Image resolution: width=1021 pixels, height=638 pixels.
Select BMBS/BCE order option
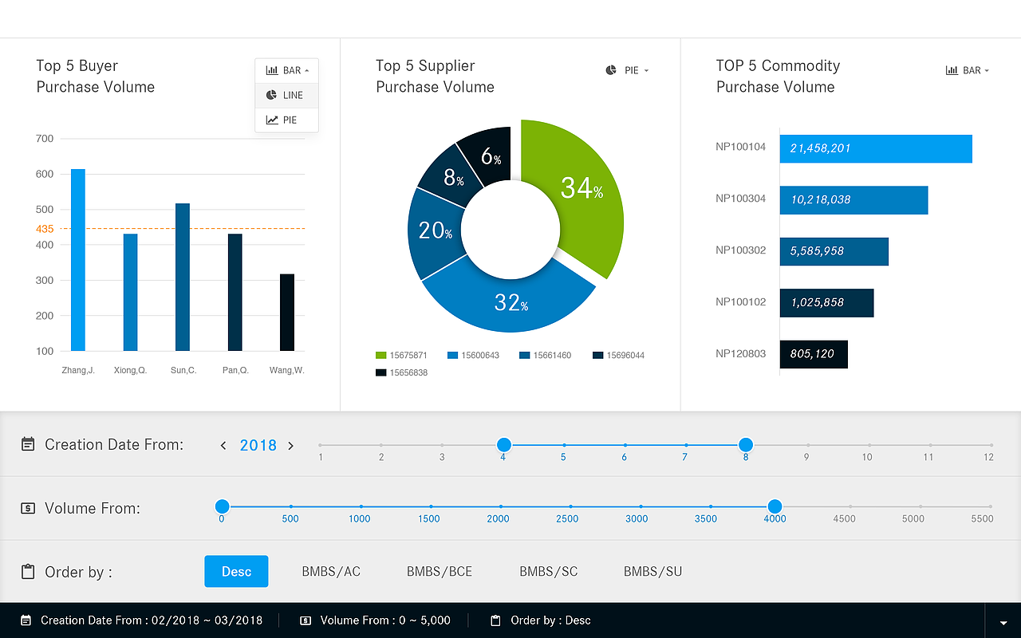[x=440, y=571]
